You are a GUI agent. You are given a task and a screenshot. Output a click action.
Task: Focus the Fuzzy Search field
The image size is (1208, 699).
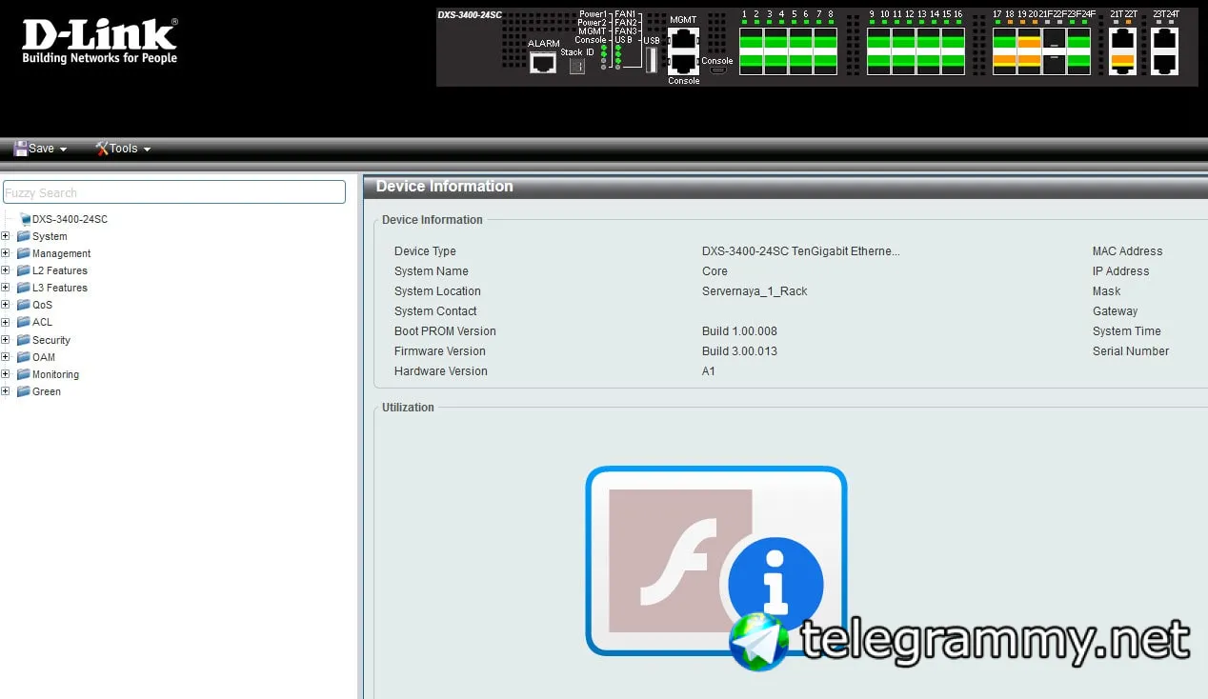click(x=174, y=192)
